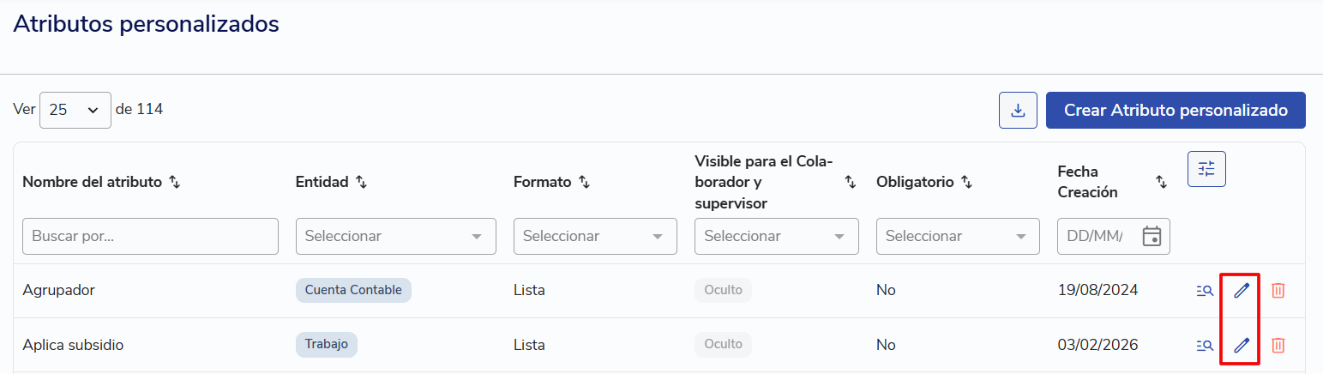Open the calendar icon in Fecha Creación filter

point(1152,236)
